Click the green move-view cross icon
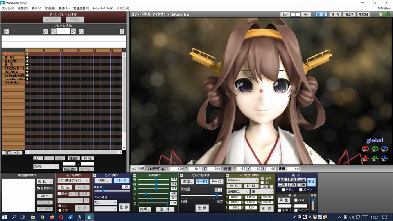The width and height of the screenshot is (393, 221). pyautogui.click(x=388, y=14)
